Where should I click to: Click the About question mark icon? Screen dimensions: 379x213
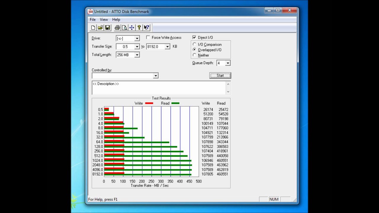tap(139, 28)
